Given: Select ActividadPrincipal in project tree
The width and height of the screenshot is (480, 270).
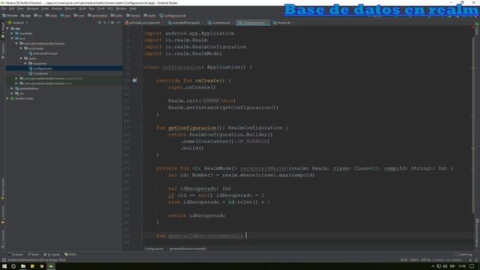Looking at the screenshot, I should click(43, 53).
